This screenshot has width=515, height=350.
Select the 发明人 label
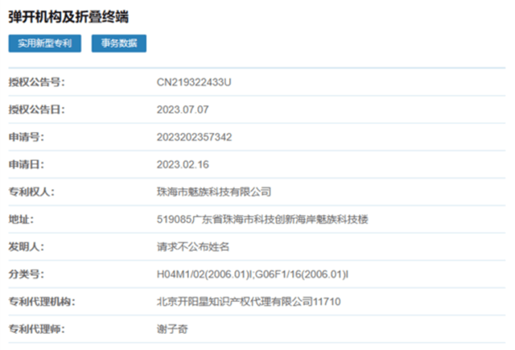[x=27, y=246]
